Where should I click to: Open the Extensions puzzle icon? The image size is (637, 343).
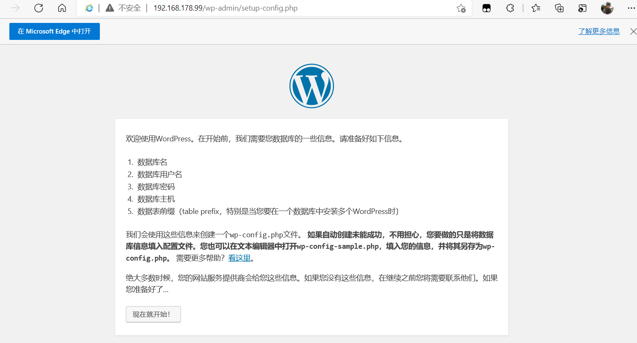coord(510,8)
